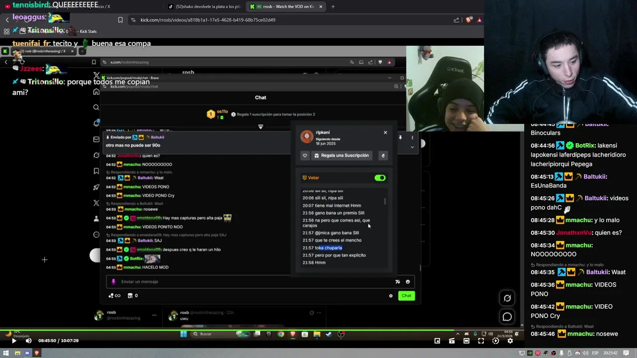Open playback speed control in player
The height and width of the screenshot is (358, 637).
pos(496,341)
